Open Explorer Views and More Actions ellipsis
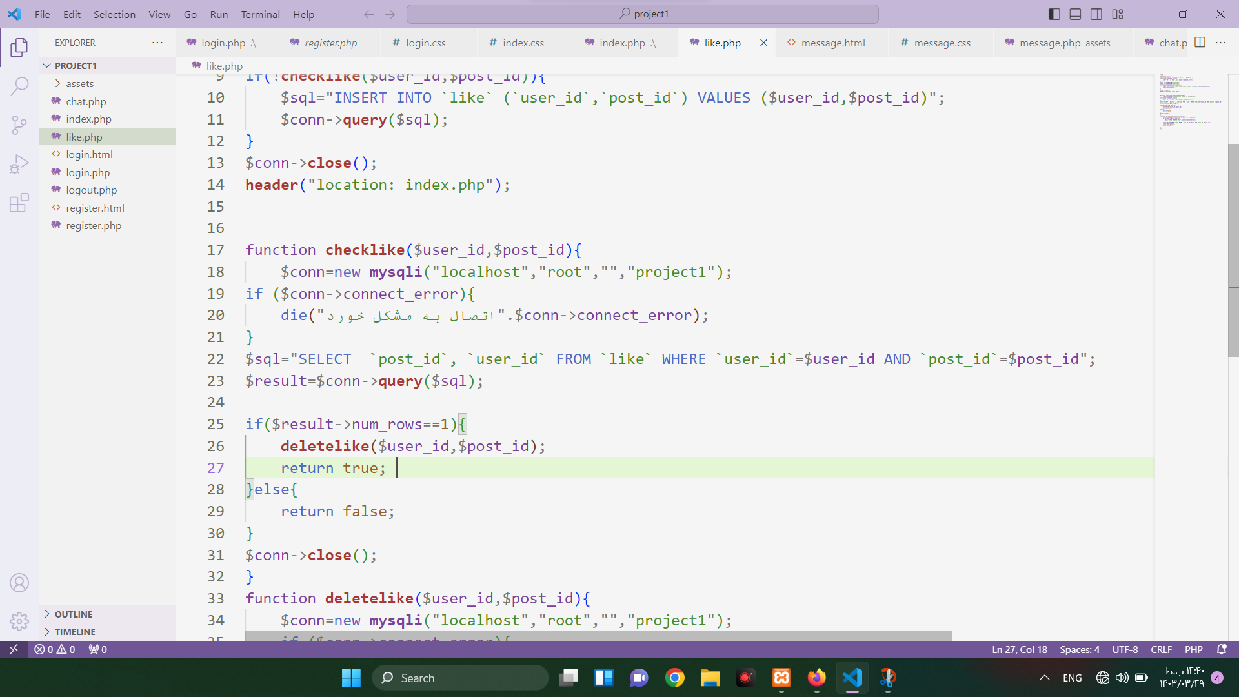 point(157,43)
